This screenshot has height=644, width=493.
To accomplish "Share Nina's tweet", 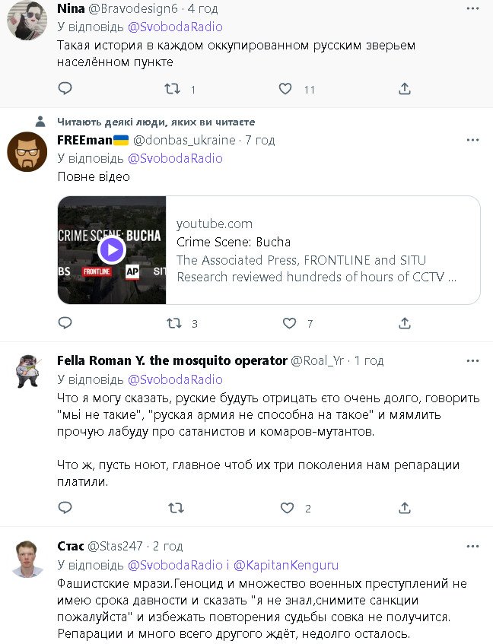I will pyautogui.click(x=405, y=89).
